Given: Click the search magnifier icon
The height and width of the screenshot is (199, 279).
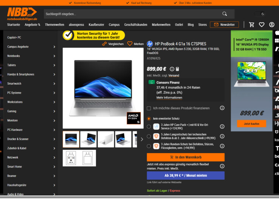Looking at the screenshot, I should click(x=225, y=14).
